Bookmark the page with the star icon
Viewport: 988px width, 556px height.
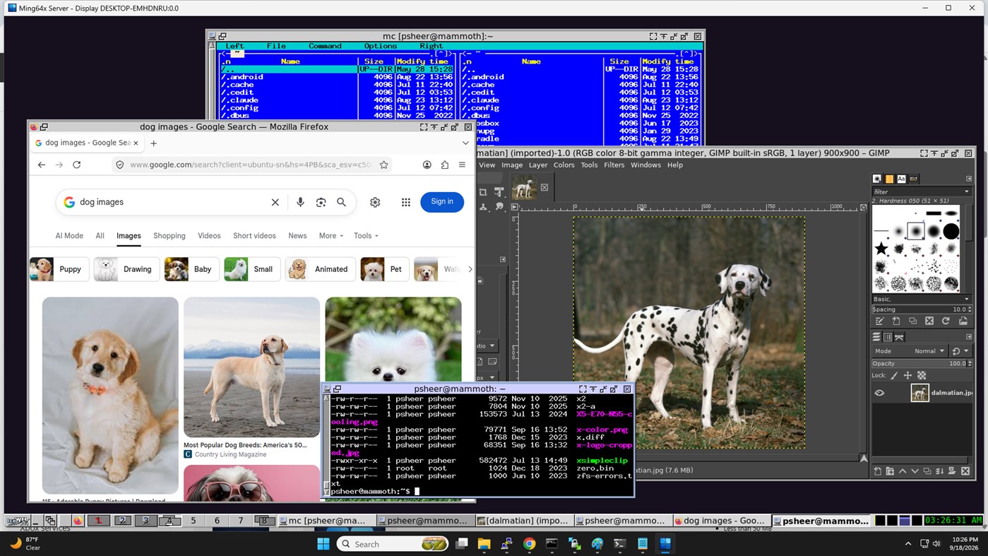coord(383,165)
